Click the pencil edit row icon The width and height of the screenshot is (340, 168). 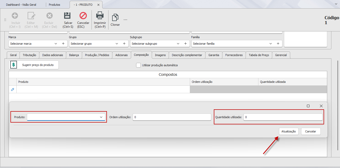coord(13,89)
